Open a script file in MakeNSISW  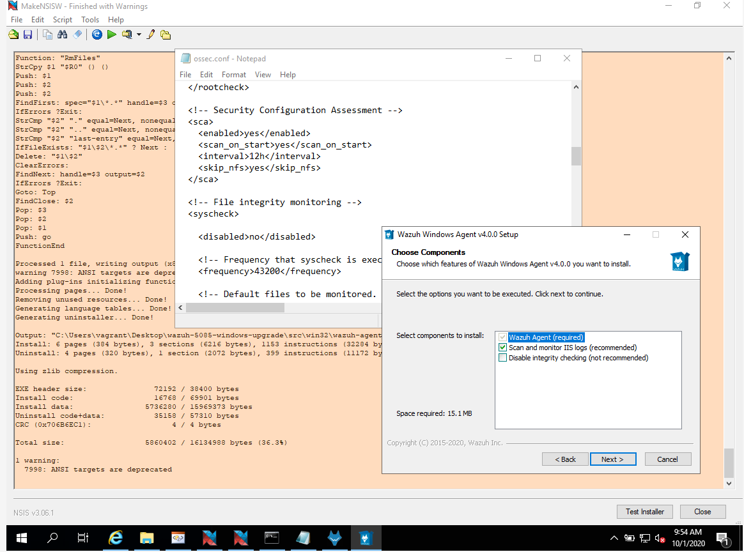point(13,34)
